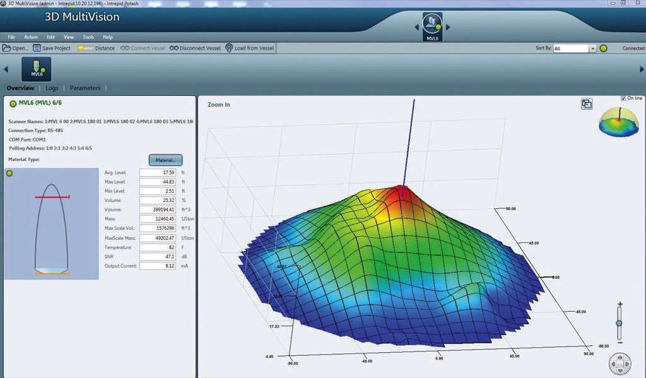Switch to the Overview tab
The width and height of the screenshot is (646, 378).
tap(20, 88)
